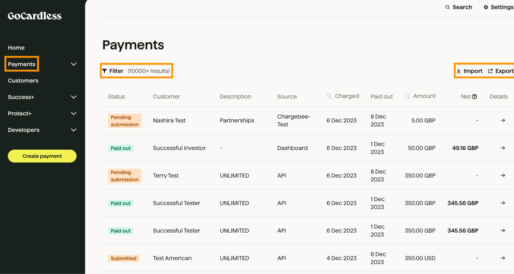Screen dimensions: 514x274
Task: Click the GoCardless logo
Action: [x=34, y=16]
